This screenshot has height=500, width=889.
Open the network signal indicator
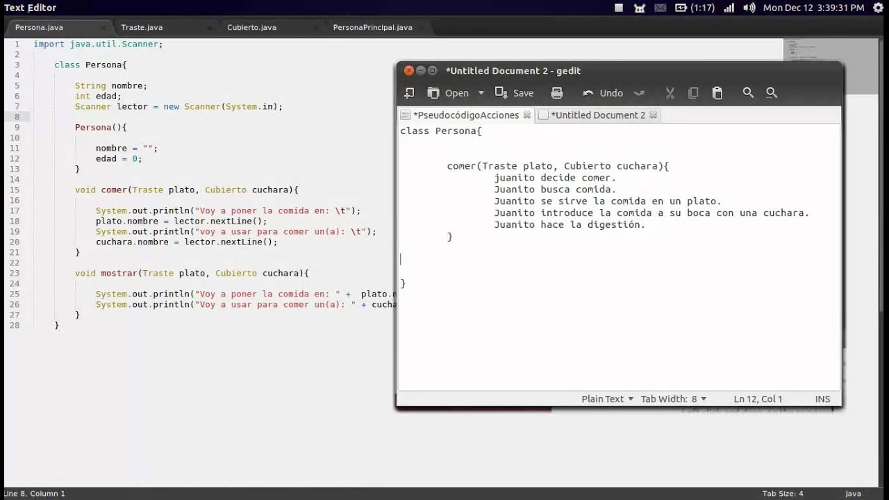pyautogui.click(x=729, y=8)
